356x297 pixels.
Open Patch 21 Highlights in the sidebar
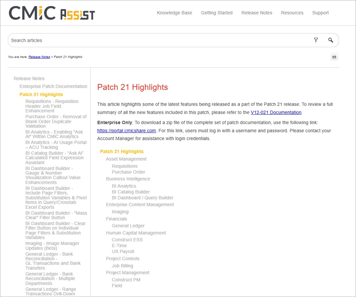(41, 94)
